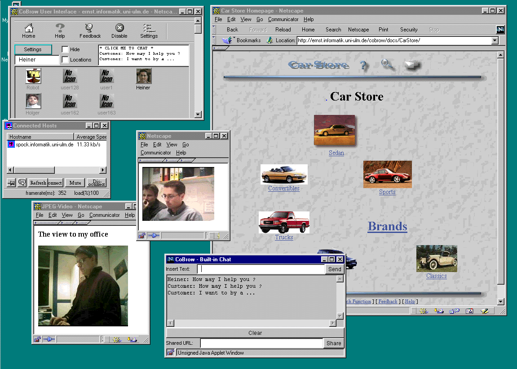Click the Home icon in CoBrow toolbar
The image size is (517, 369).
click(x=29, y=28)
